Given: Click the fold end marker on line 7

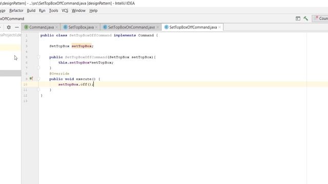Looking at the screenshot, I should [38, 67].
